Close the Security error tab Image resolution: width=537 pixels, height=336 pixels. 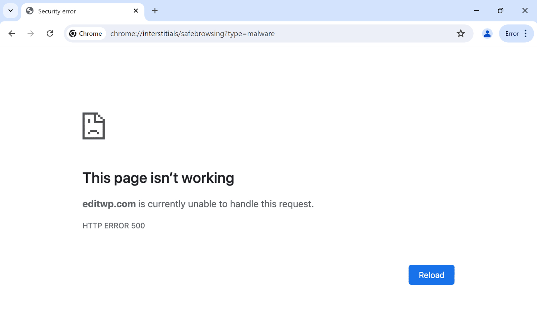pyautogui.click(x=136, y=11)
